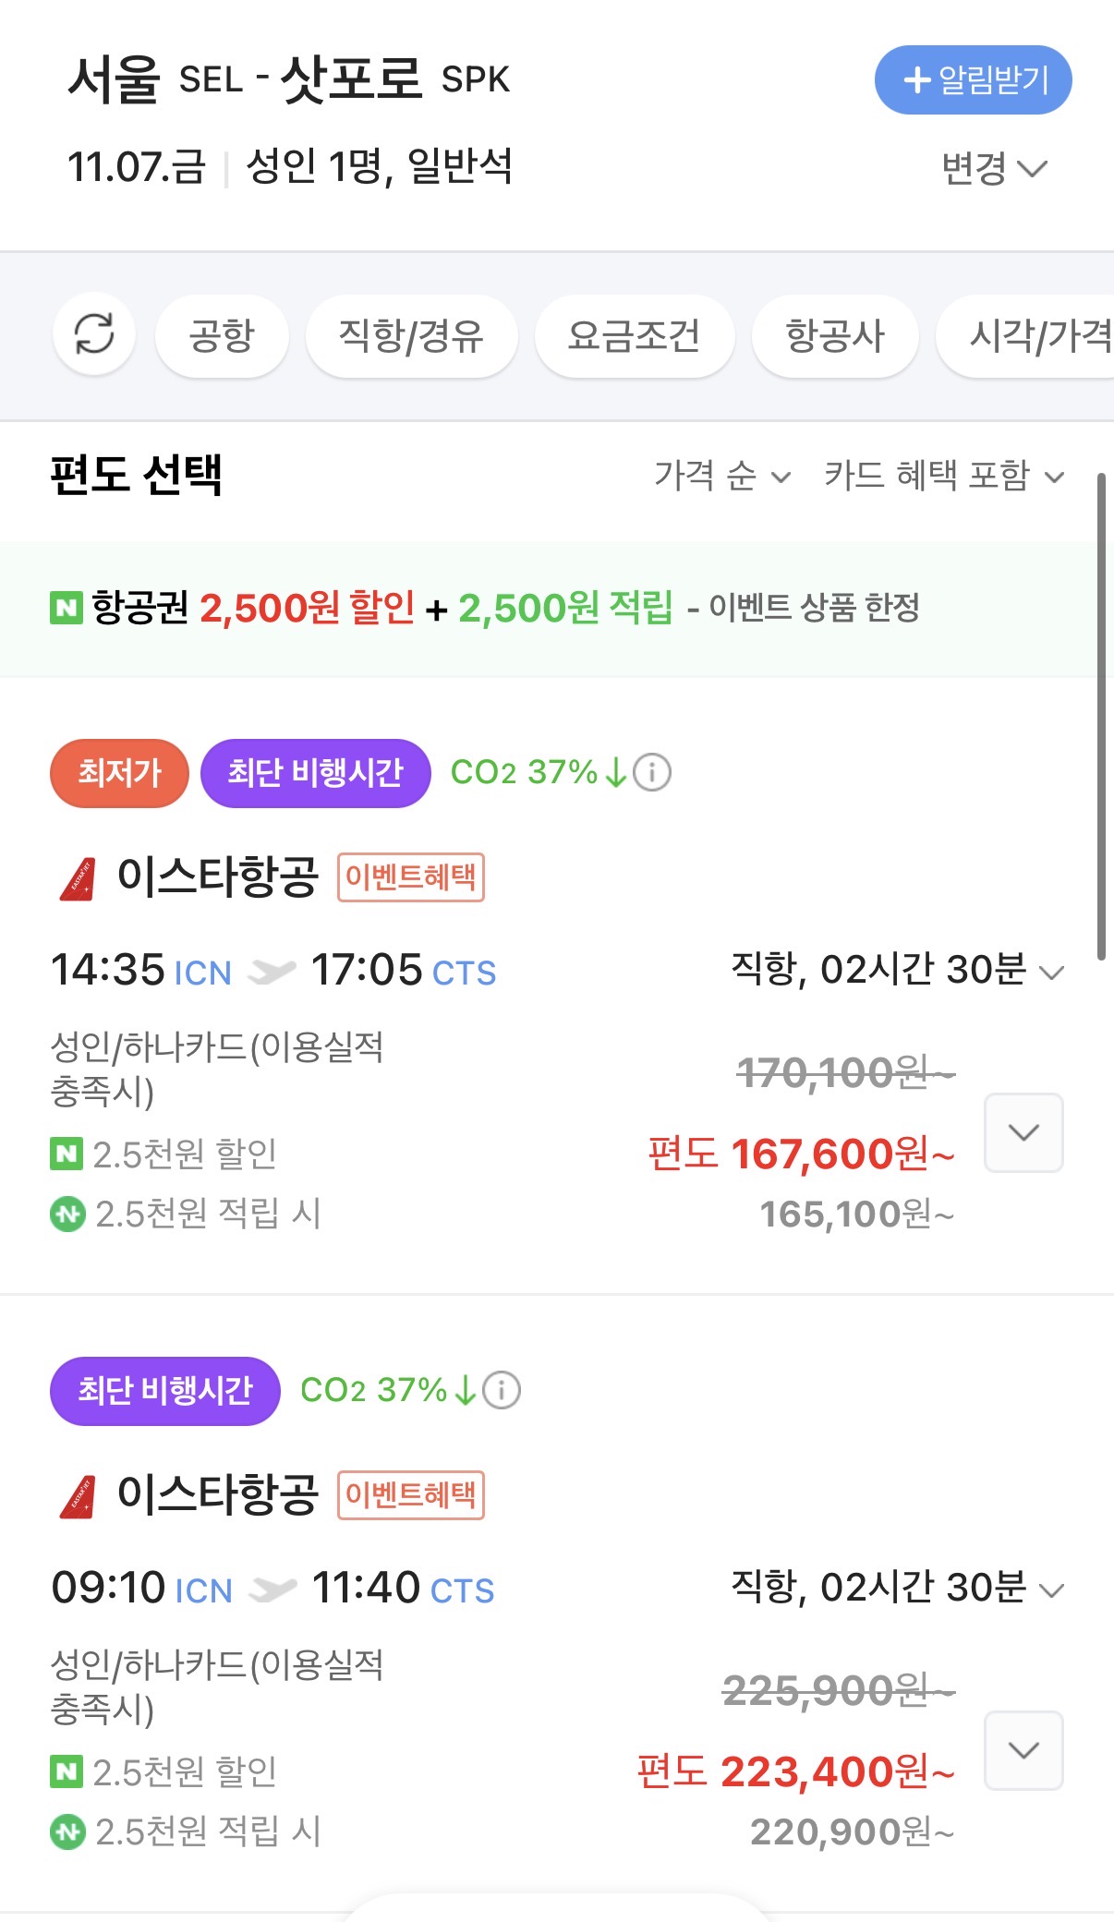
Task: Open the 카드 혜택 포함 dropdown
Action: tap(944, 476)
